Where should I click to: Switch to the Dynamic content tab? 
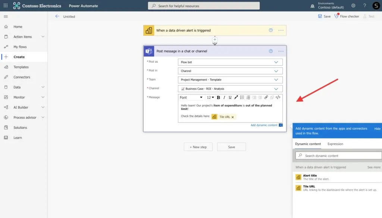click(308, 144)
